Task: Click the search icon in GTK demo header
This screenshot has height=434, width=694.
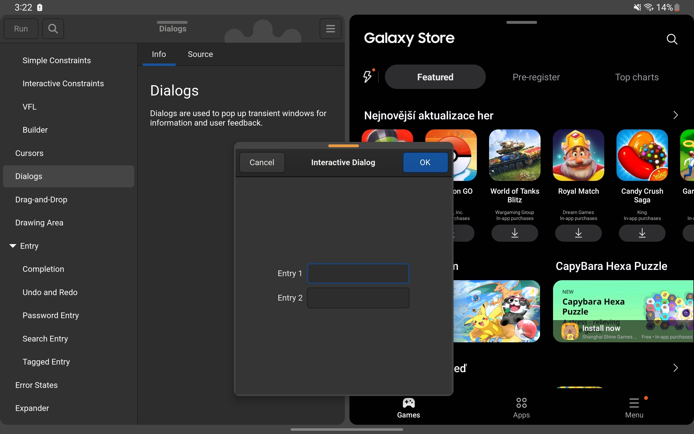Action: [x=53, y=28]
